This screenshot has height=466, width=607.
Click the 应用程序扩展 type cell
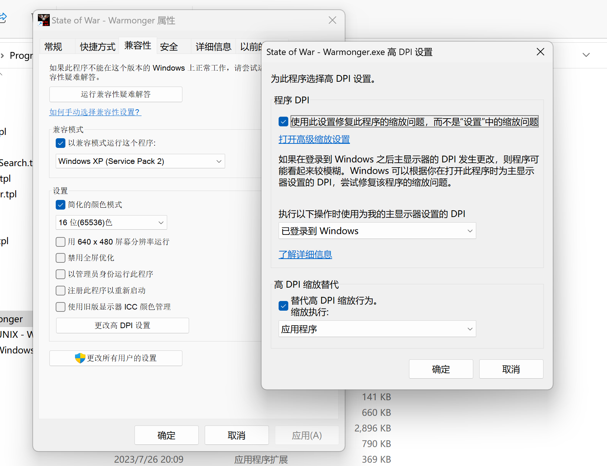[x=261, y=460]
